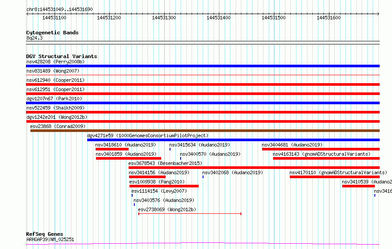The image size is (392, 249).
Task: Click the red bar of esv1009938
Action: pos(164,186)
